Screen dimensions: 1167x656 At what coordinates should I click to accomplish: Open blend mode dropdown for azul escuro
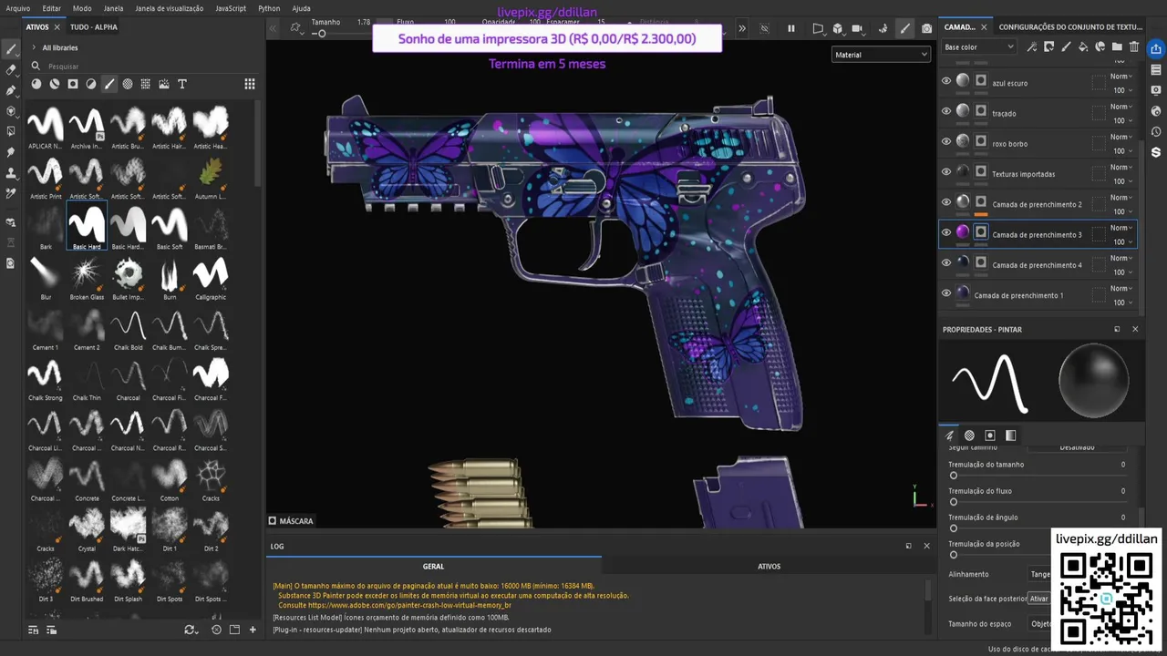1121,77
